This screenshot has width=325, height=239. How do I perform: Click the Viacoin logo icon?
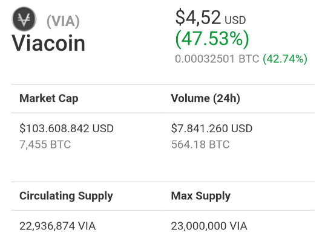[24, 19]
